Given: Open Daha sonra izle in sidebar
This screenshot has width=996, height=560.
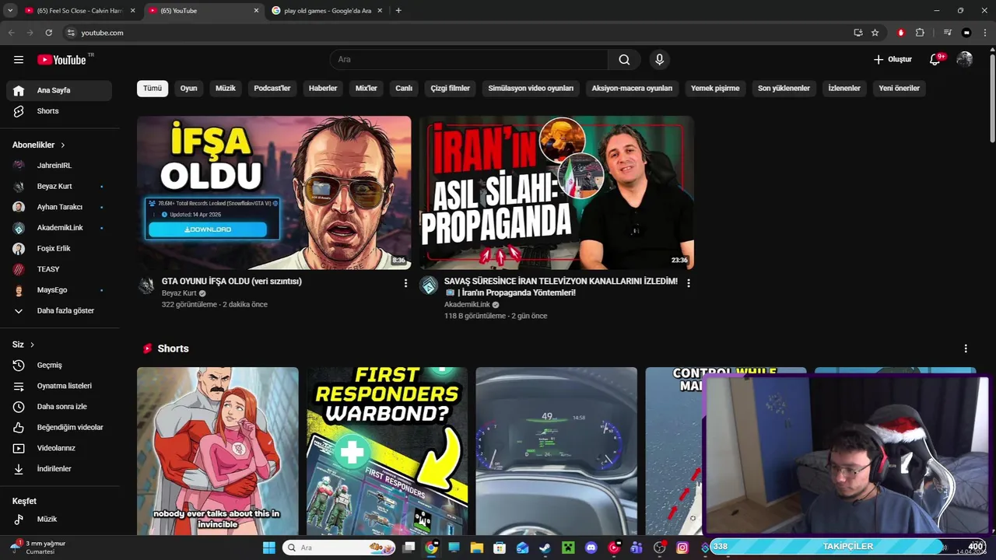Looking at the screenshot, I should tap(59, 407).
